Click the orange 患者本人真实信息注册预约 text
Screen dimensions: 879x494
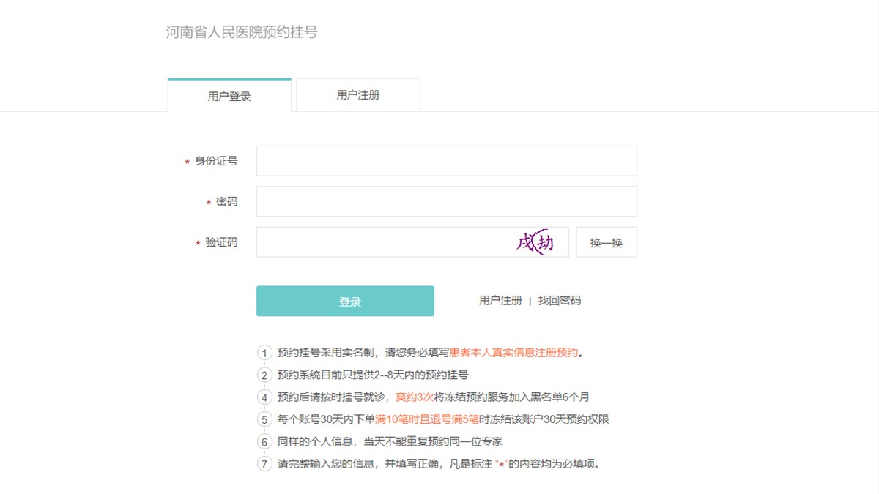[x=514, y=353]
